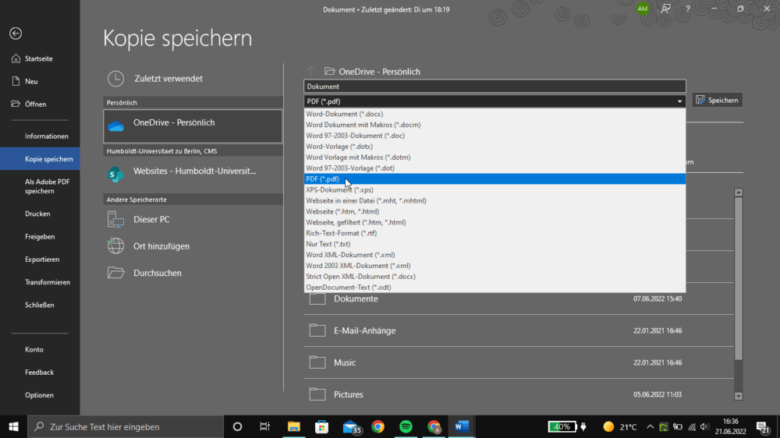Screen dimensions: 780x438
Task: Choose Strict Open XML-Dokument (*.docx)
Action: coord(495,277)
